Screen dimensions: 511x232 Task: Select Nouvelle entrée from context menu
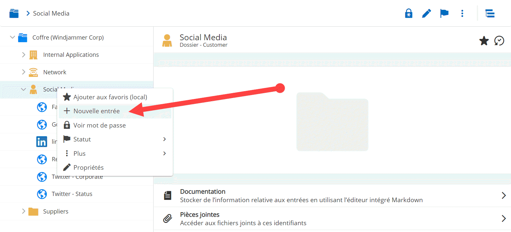click(x=97, y=111)
